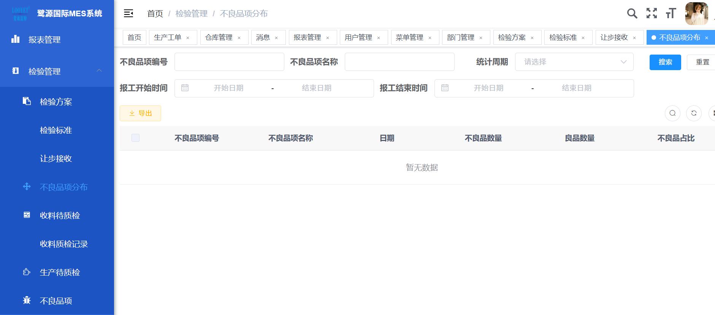Switch to the 检验方案 tab

pyautogui.click(x=512, y=38)
